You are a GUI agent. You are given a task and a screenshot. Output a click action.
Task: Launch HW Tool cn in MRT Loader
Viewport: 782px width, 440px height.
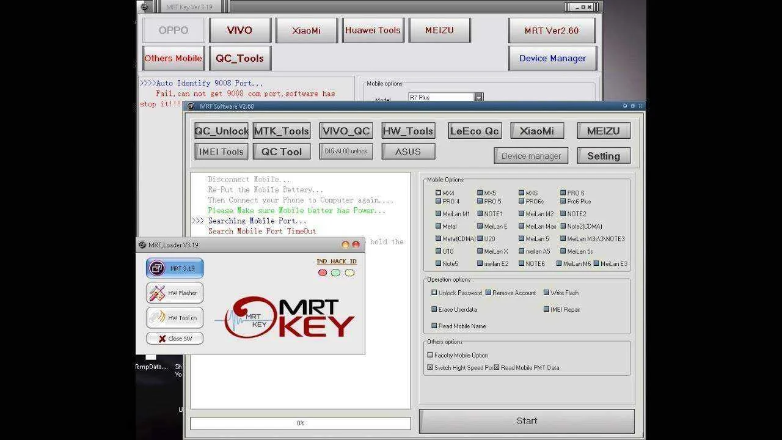tap(174, 318)
